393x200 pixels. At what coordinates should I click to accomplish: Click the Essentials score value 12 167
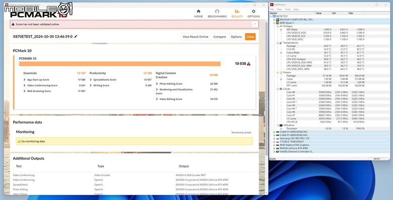81,73
